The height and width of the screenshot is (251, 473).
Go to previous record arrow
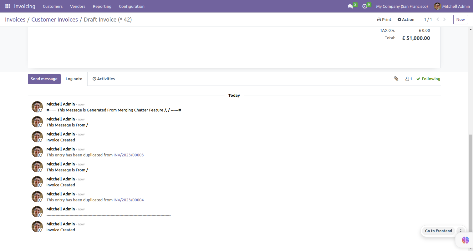click(x=438, y=19)
